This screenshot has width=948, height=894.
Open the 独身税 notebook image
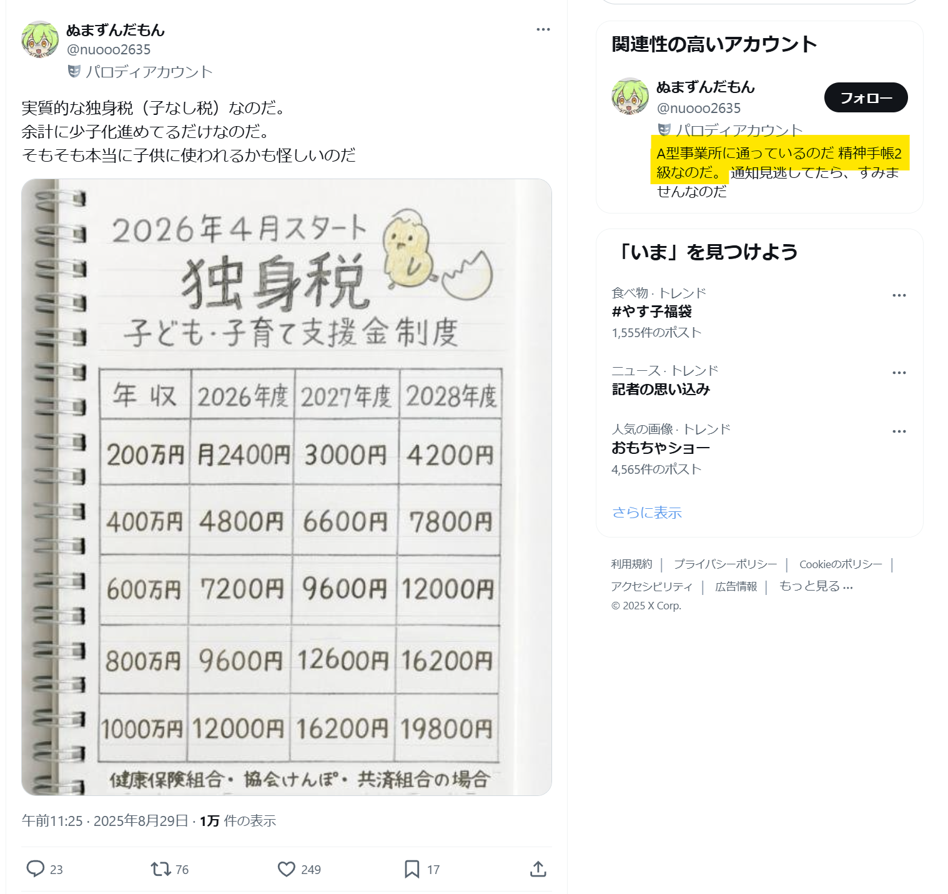point(287,487)
